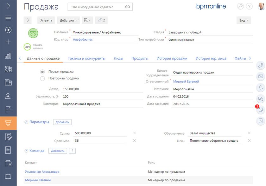This screenshot has width=266, height=186.
Task: Open the email envelope icon
Action: 261,76
